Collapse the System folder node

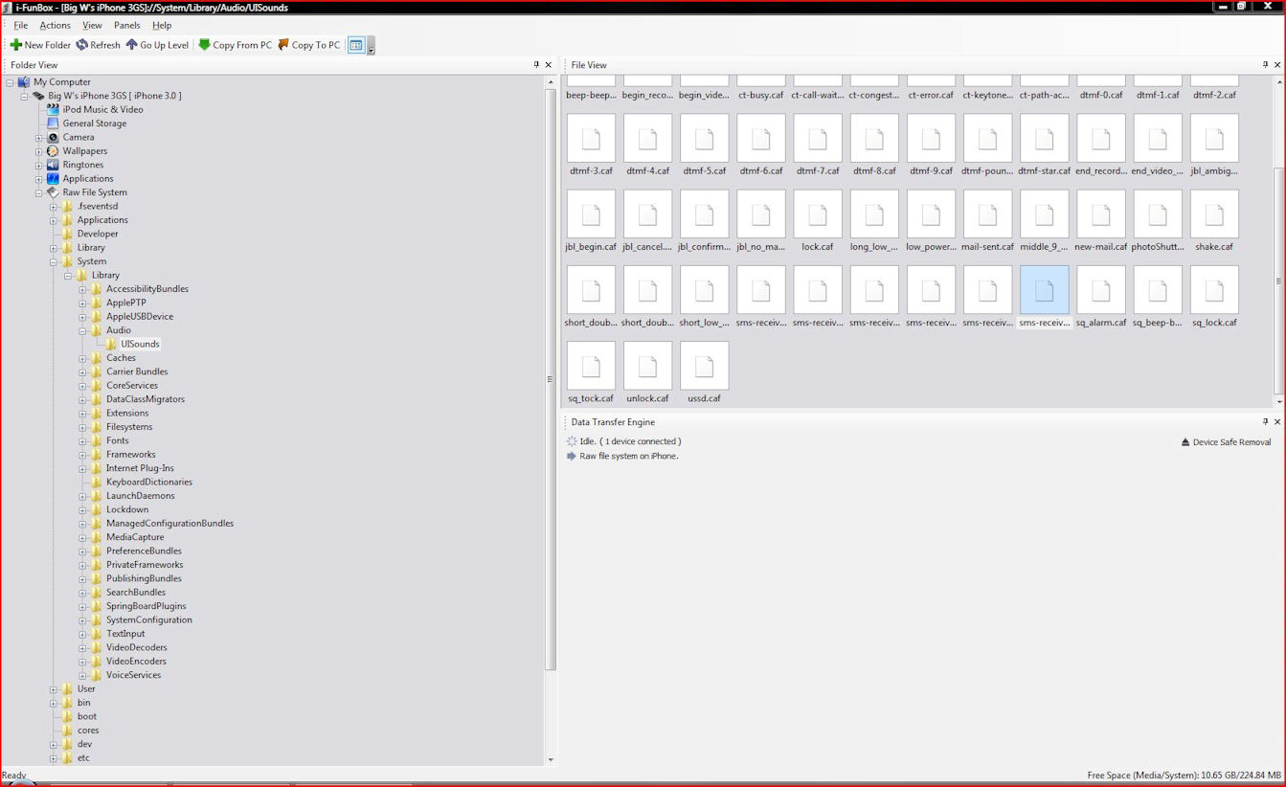click(54, 261)
